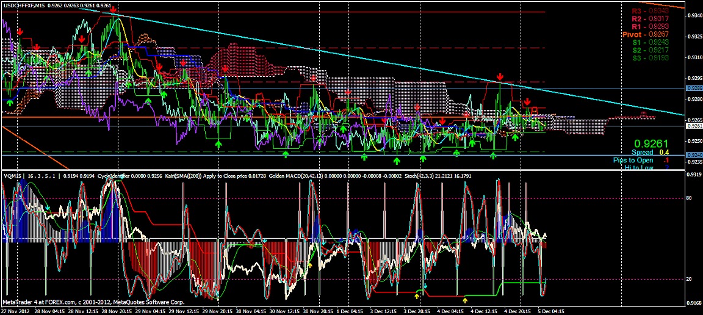Click the red down arrow above the 4 Dec spike
The width and height of the screenshot is (703, 315).
tap(500, 76)
